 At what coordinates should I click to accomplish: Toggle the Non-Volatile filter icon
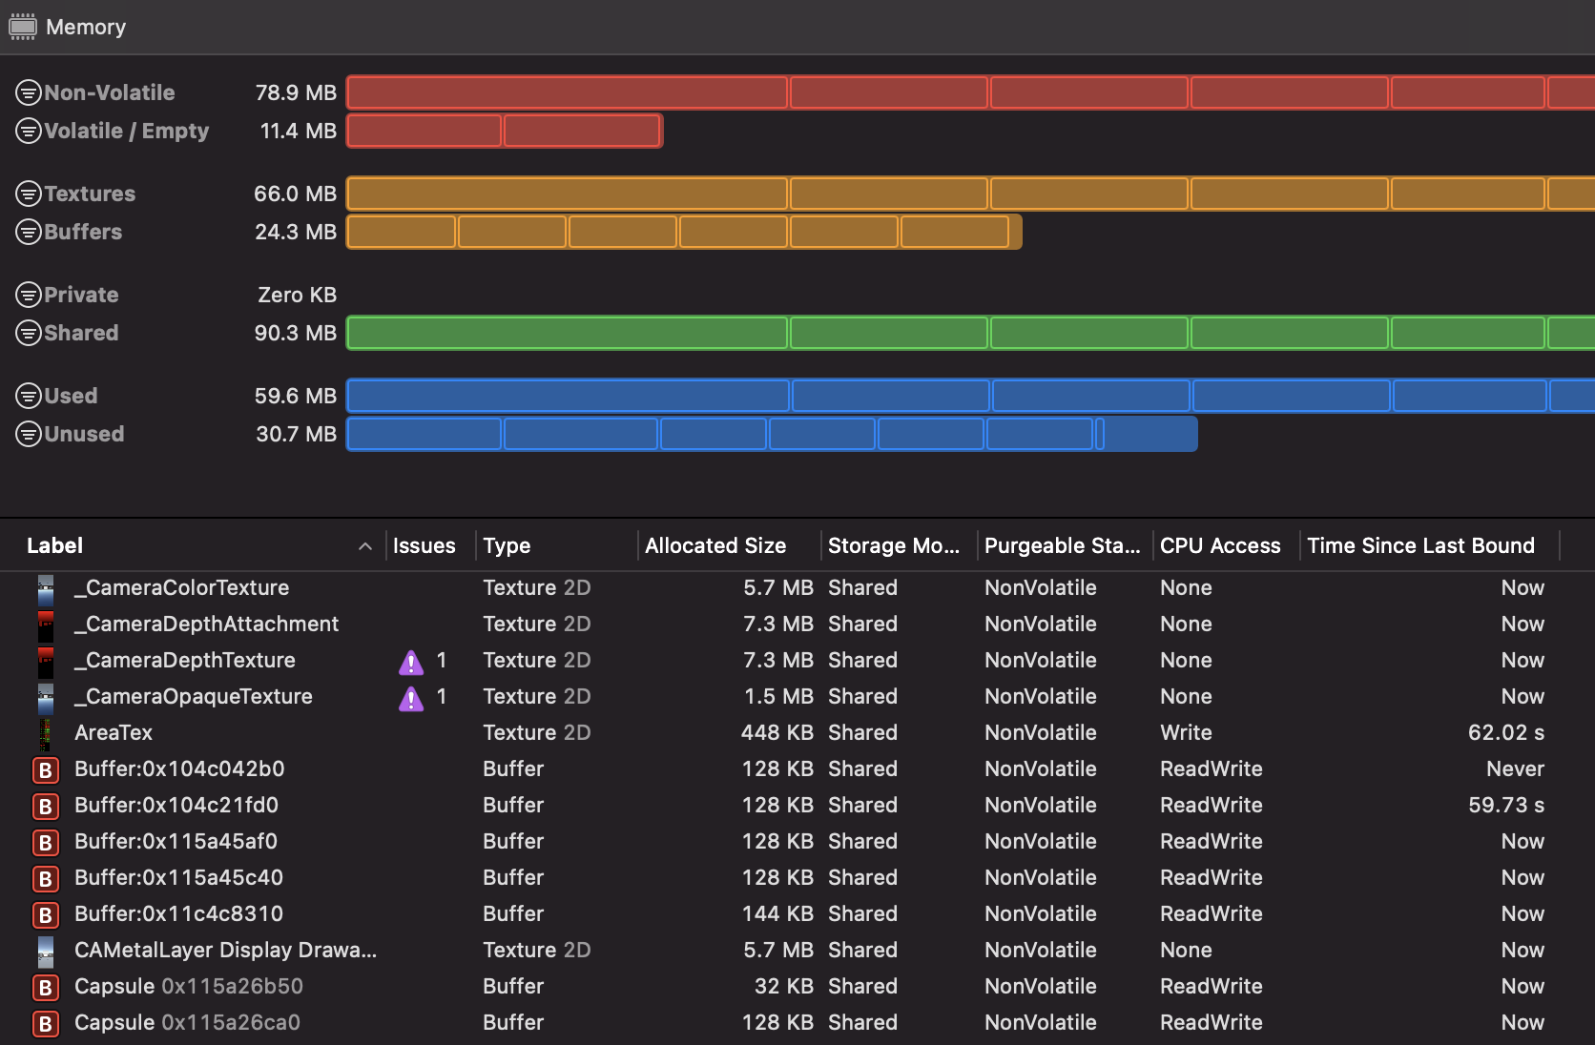29,92
